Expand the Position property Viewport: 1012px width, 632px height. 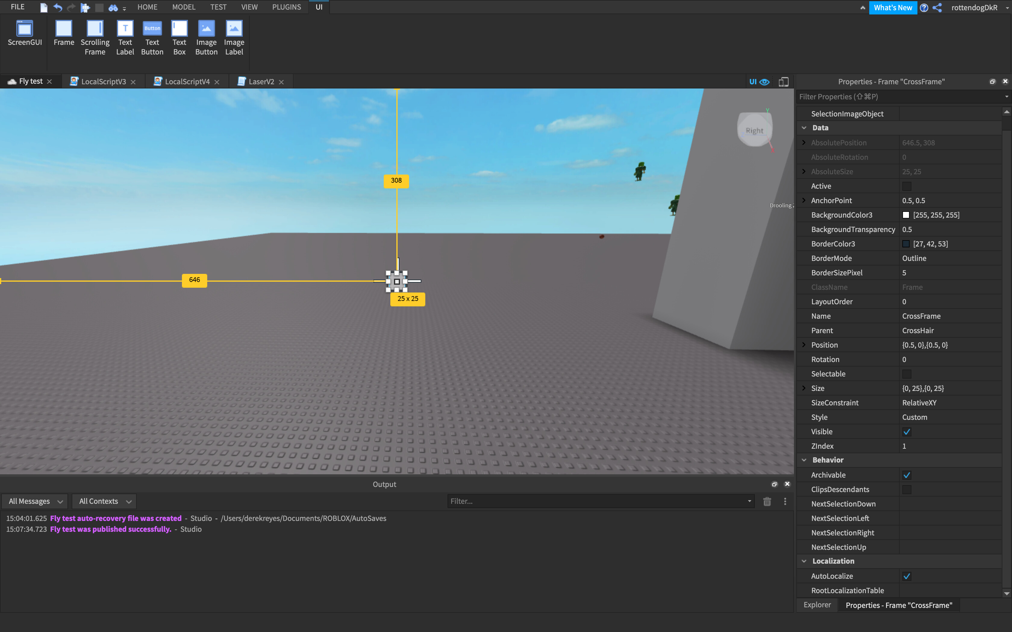tap(803, 345)
